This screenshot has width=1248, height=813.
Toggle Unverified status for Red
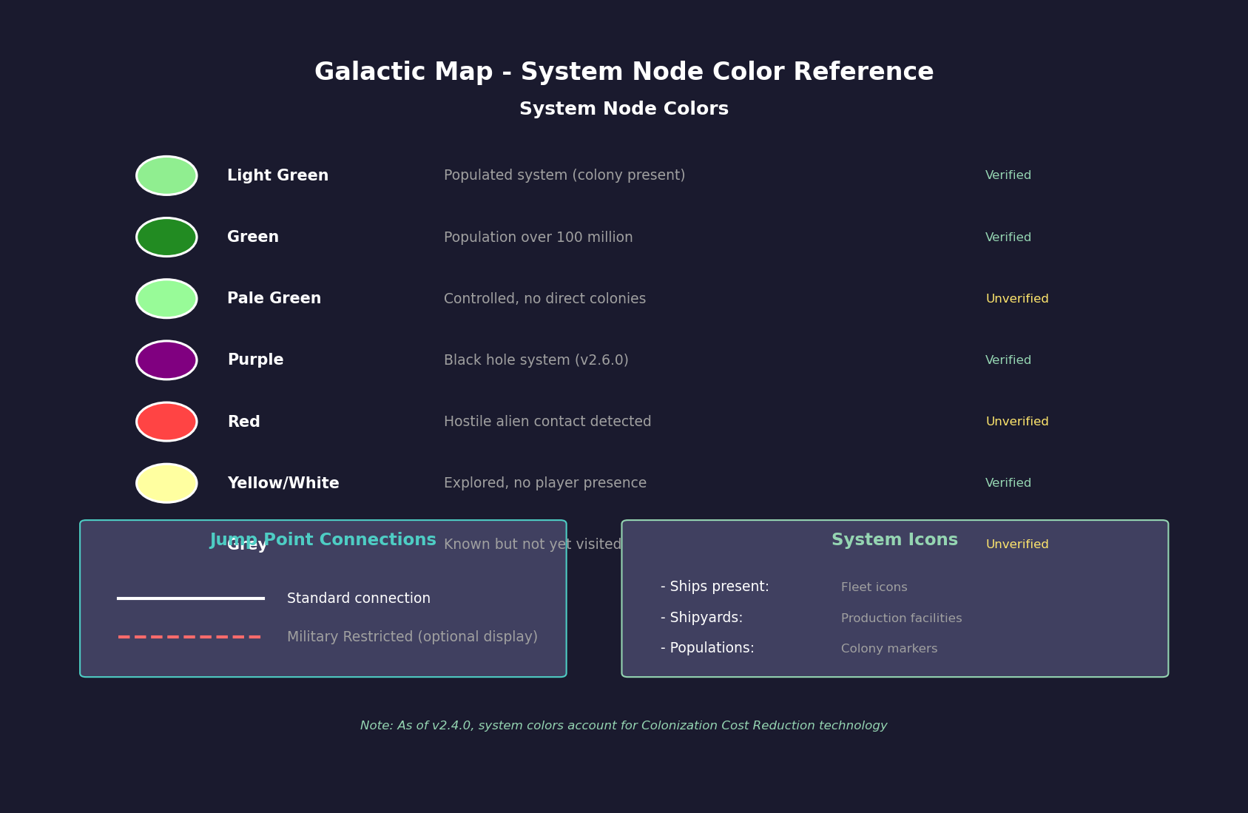(1017, 421)
